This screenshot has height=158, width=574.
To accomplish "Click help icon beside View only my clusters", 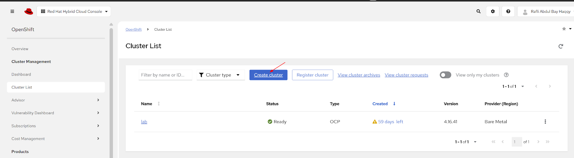I will (x=506, y=75).
